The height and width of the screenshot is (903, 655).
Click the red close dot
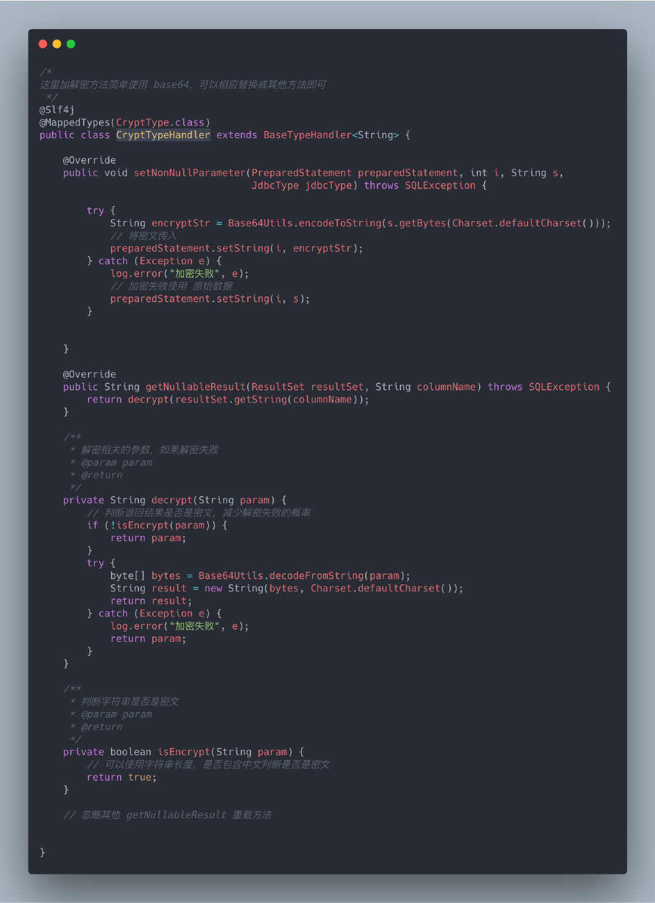coord(42,44)
